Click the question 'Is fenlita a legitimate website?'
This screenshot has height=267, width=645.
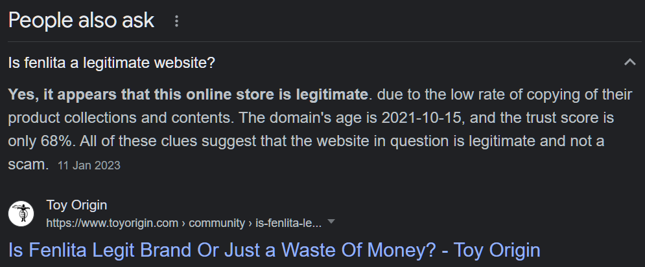(111, 63)
